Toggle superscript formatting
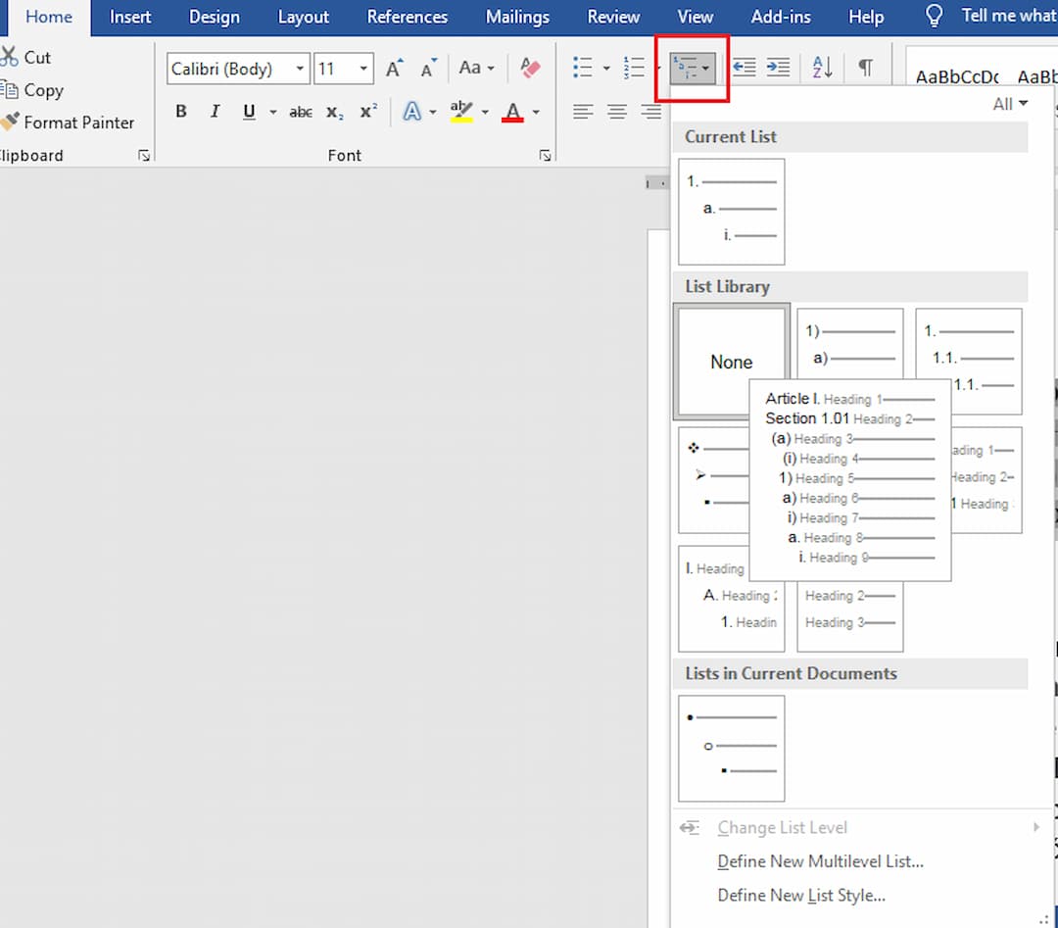This screenshot has width=1058, height=928. click(x=368, y=112)
